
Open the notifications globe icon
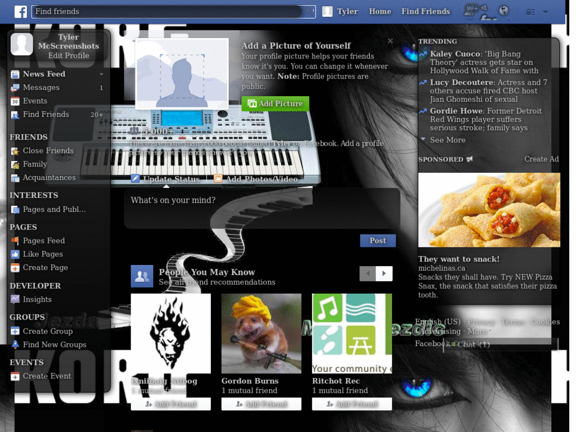click(504, 11)
